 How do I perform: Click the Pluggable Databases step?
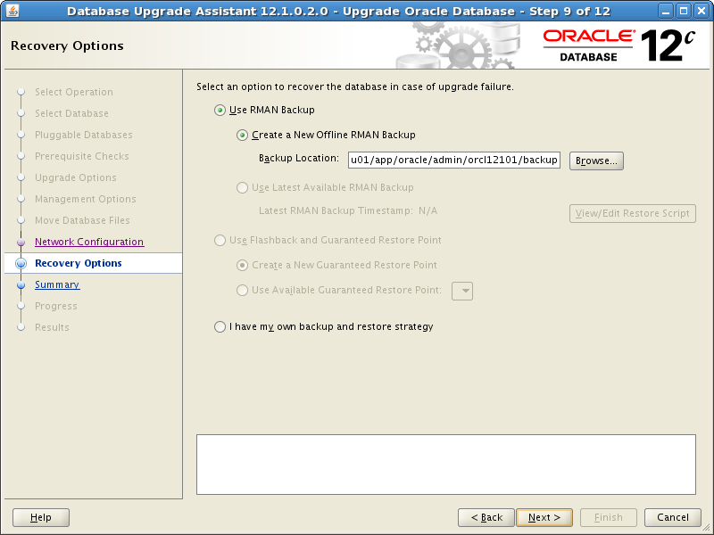(84, 135)
